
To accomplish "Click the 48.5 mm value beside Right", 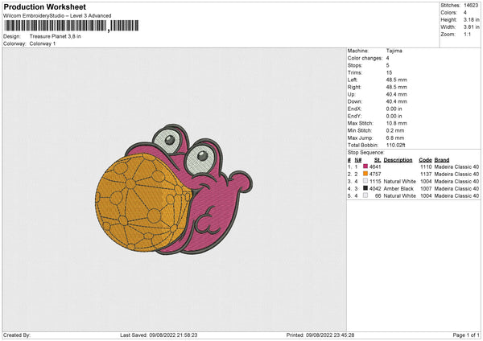I will pyautogui.click(x=396, y=87).
